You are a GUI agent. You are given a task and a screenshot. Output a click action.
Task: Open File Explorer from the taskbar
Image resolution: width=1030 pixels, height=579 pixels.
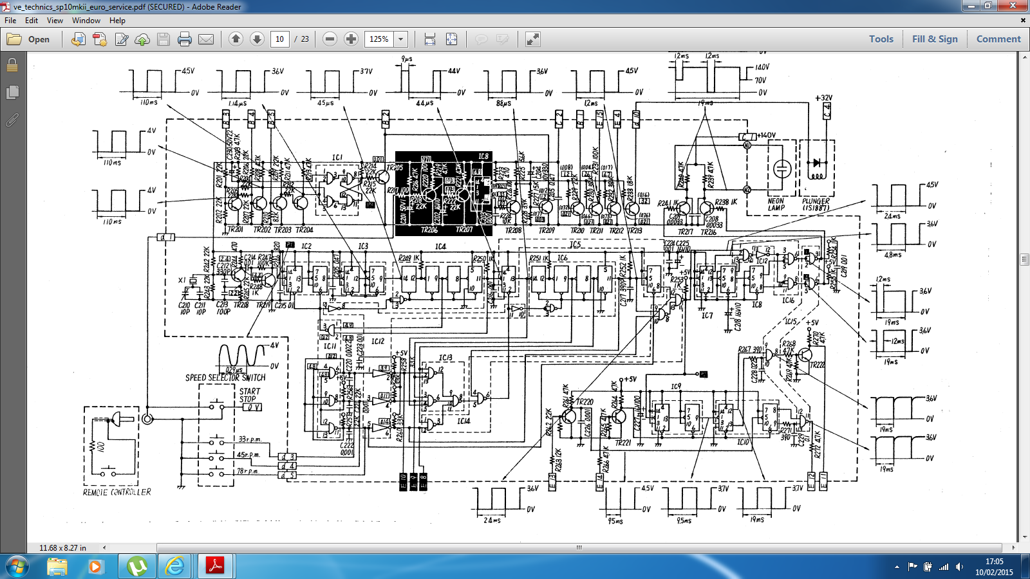coord(57,567)
